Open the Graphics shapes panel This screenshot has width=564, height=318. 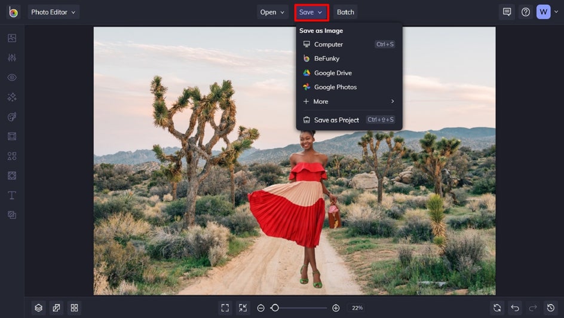(12, 156)
